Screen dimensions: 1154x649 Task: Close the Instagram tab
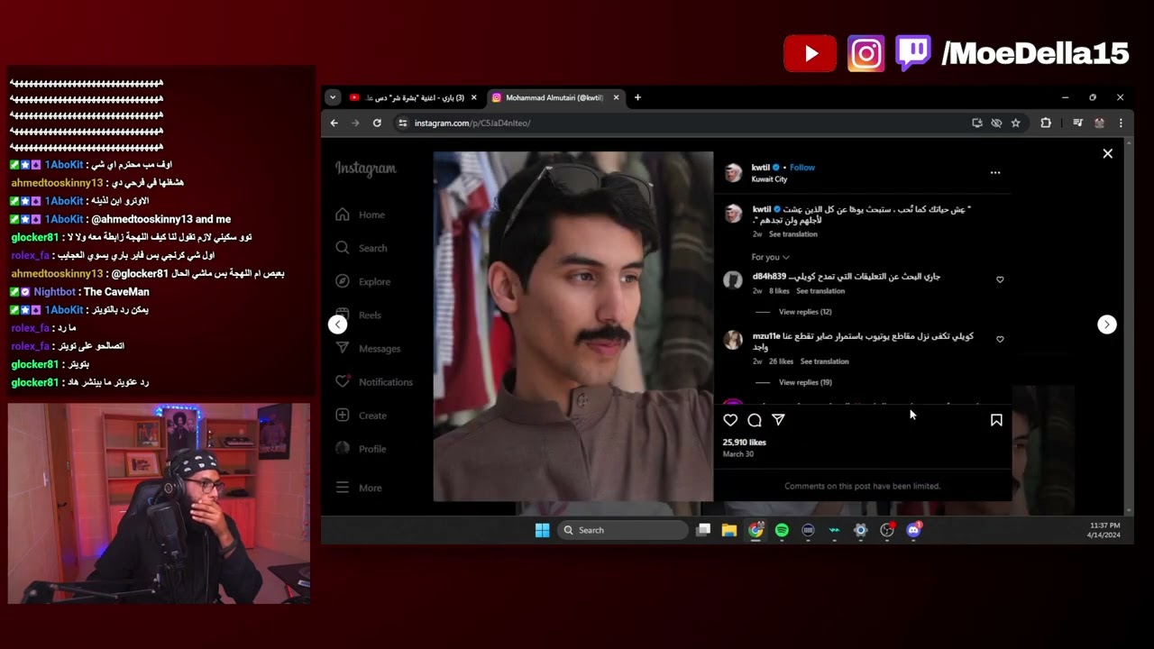(617, 97)
